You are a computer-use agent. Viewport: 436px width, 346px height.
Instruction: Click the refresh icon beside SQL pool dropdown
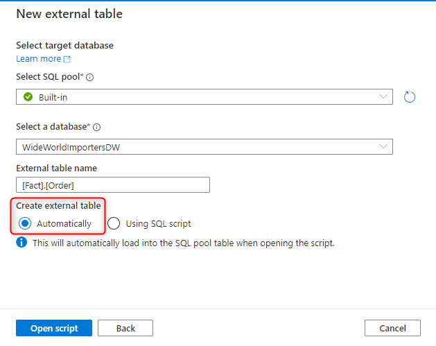point(409,97)
